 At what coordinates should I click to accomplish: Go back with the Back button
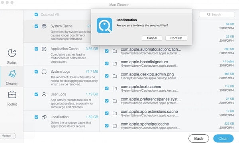point(199,139)
